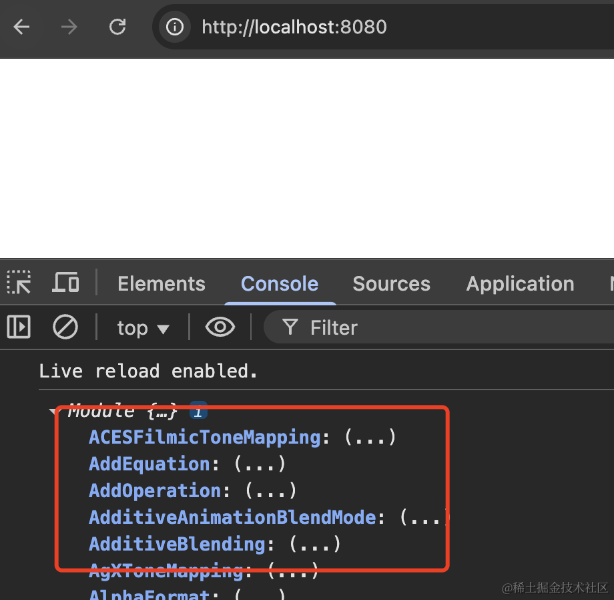The image size is (614, 600).
Task: Show the console sidebar
Action: click(x=19, y=327)
